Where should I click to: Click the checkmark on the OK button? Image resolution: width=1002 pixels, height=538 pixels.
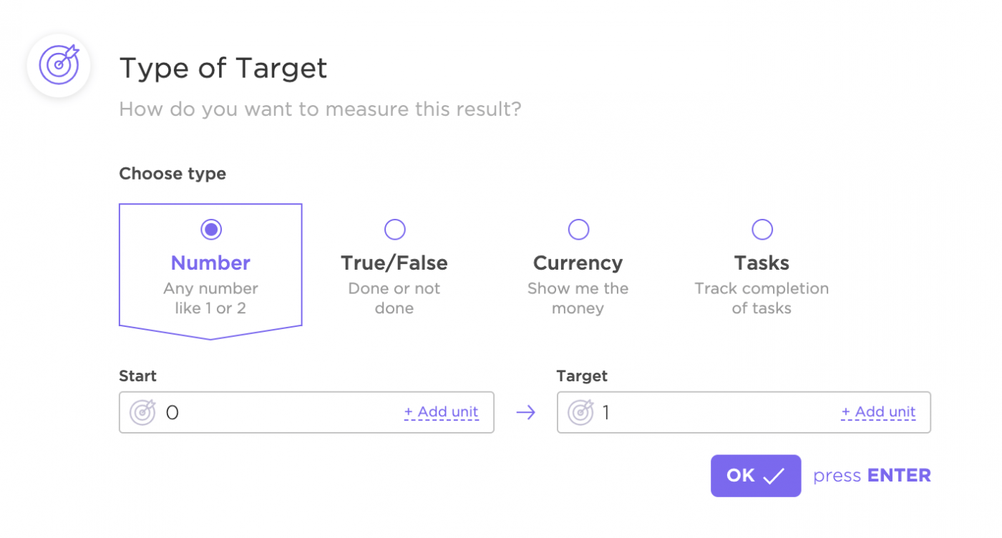click(774, 476)
